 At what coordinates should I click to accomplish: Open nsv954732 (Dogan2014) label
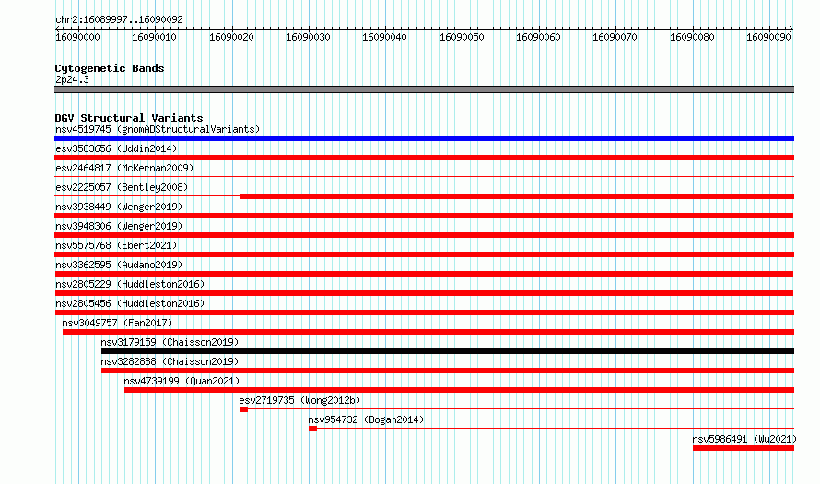tap(366, 419)
